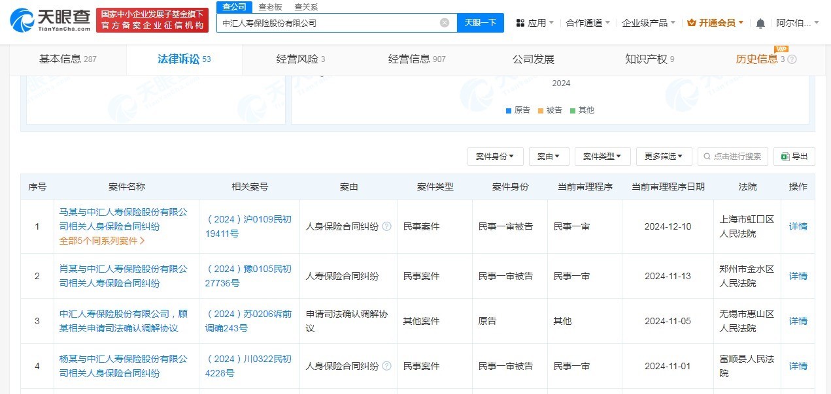Open case 中汇人寿保险股份有限公司，顾某
This screenshot has width=831, height=394.
(x=124, y=321)
